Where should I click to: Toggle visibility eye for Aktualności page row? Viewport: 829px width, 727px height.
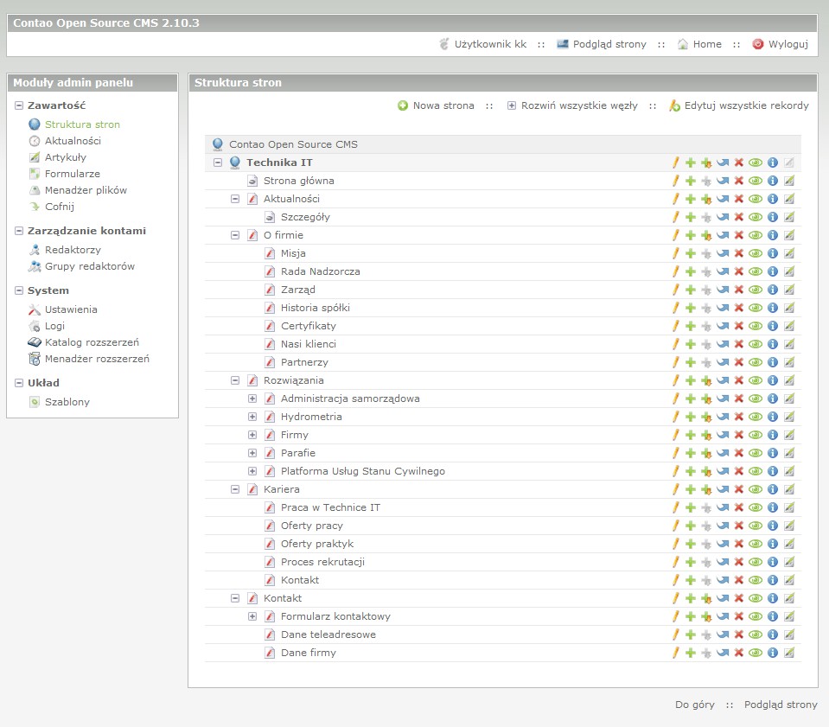click(x=756, y=200)
